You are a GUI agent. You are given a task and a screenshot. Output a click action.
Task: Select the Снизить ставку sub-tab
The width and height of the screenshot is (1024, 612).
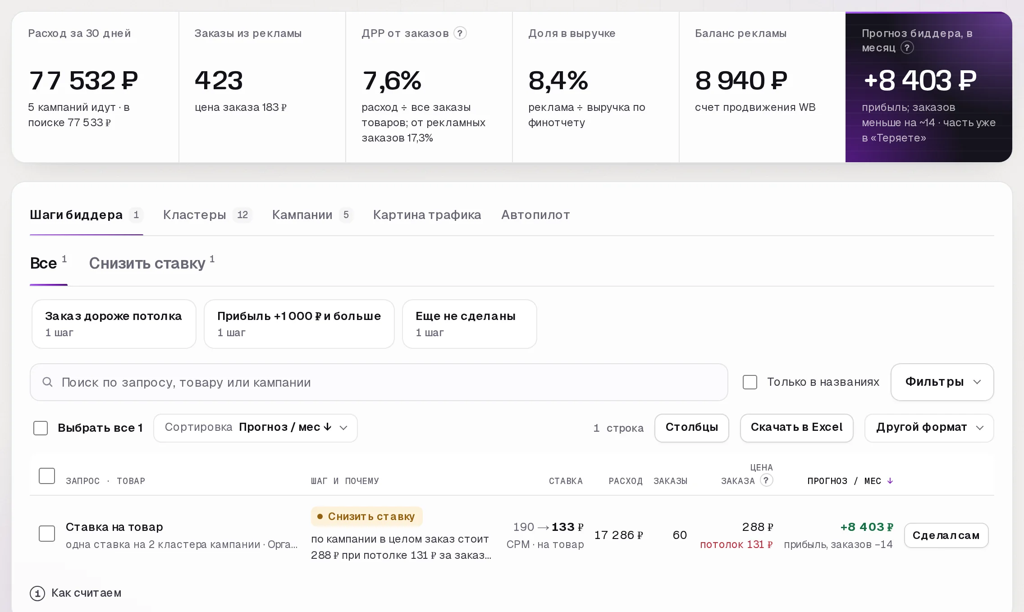click(151, 263)
